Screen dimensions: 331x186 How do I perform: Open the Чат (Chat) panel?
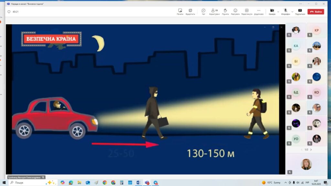tap(203, 12)
